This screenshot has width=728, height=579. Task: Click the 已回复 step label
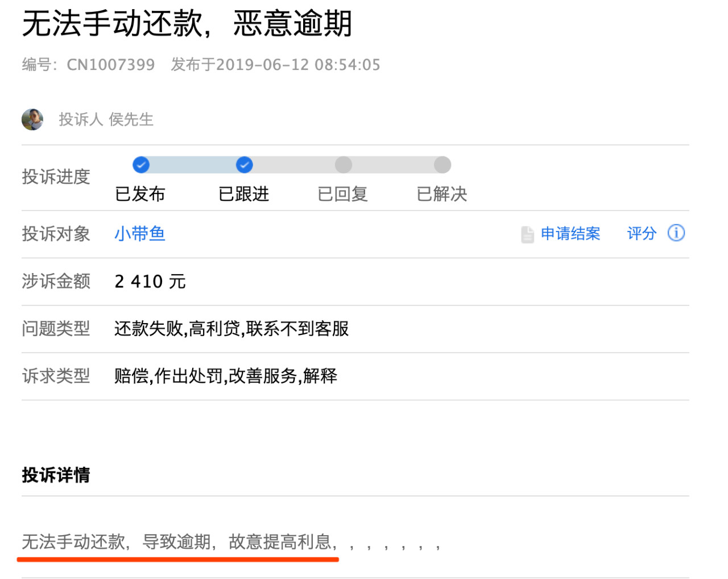343,195
